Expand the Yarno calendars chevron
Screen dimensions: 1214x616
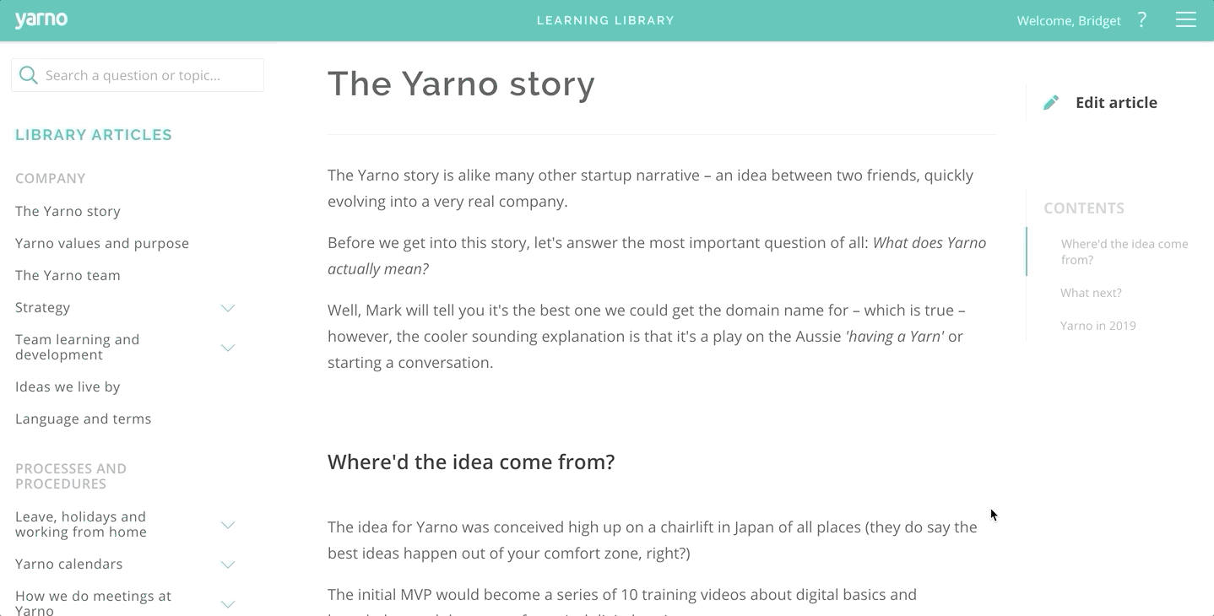coord(228,565)
